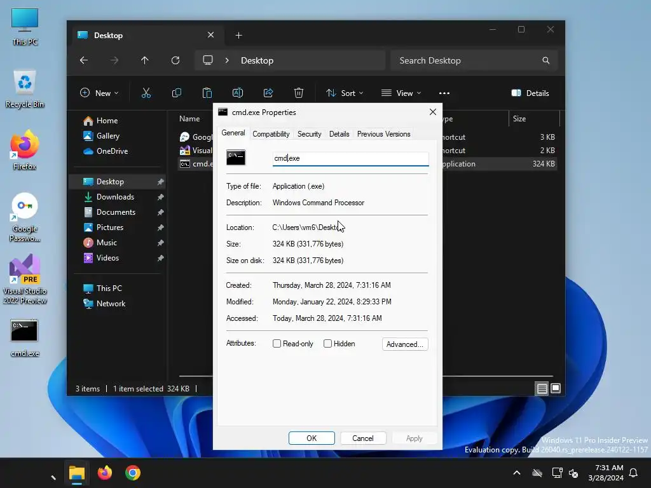Switch to the Compatibility tab
This screenshot has width=651, height=488.
[271, 134]
